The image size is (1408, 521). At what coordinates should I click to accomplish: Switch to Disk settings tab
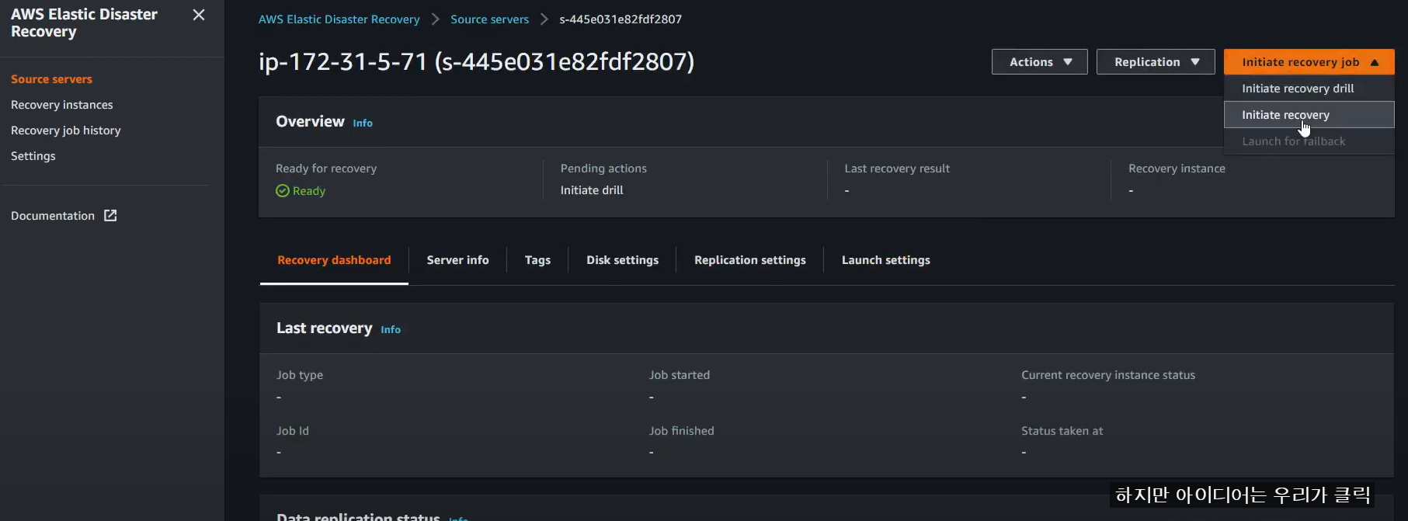pos(623,260)
